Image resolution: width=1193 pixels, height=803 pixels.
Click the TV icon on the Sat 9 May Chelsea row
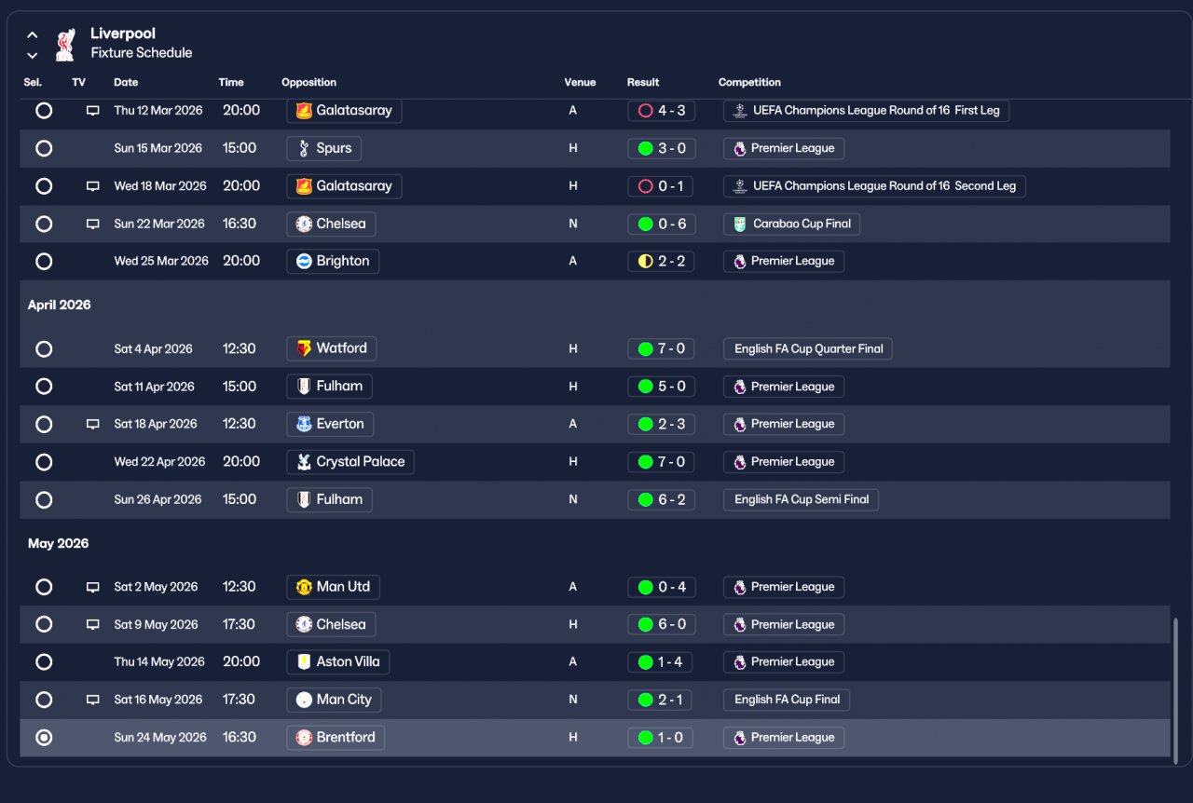click(92, 624)
